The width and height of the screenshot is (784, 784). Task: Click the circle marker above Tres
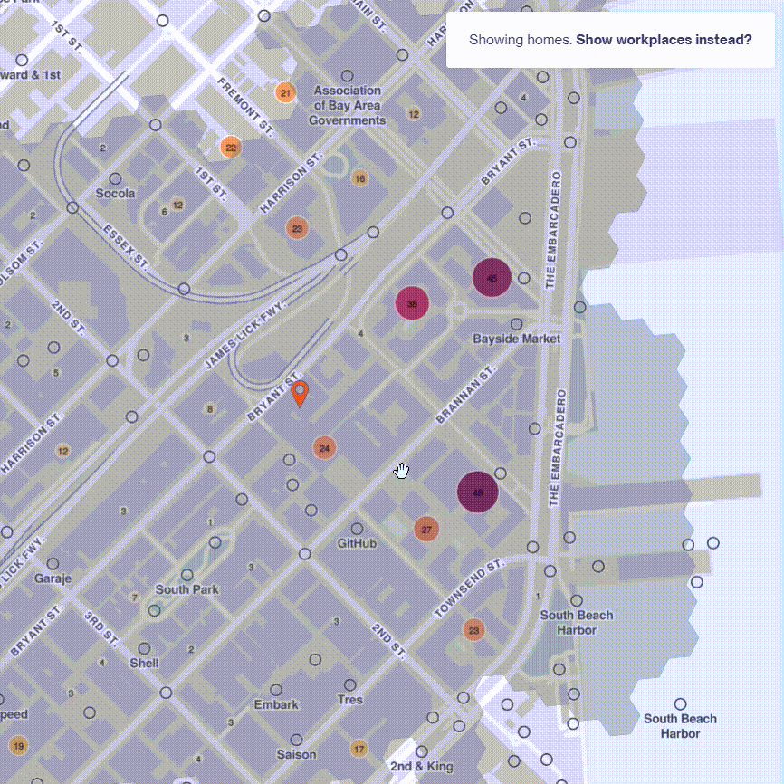350,685
